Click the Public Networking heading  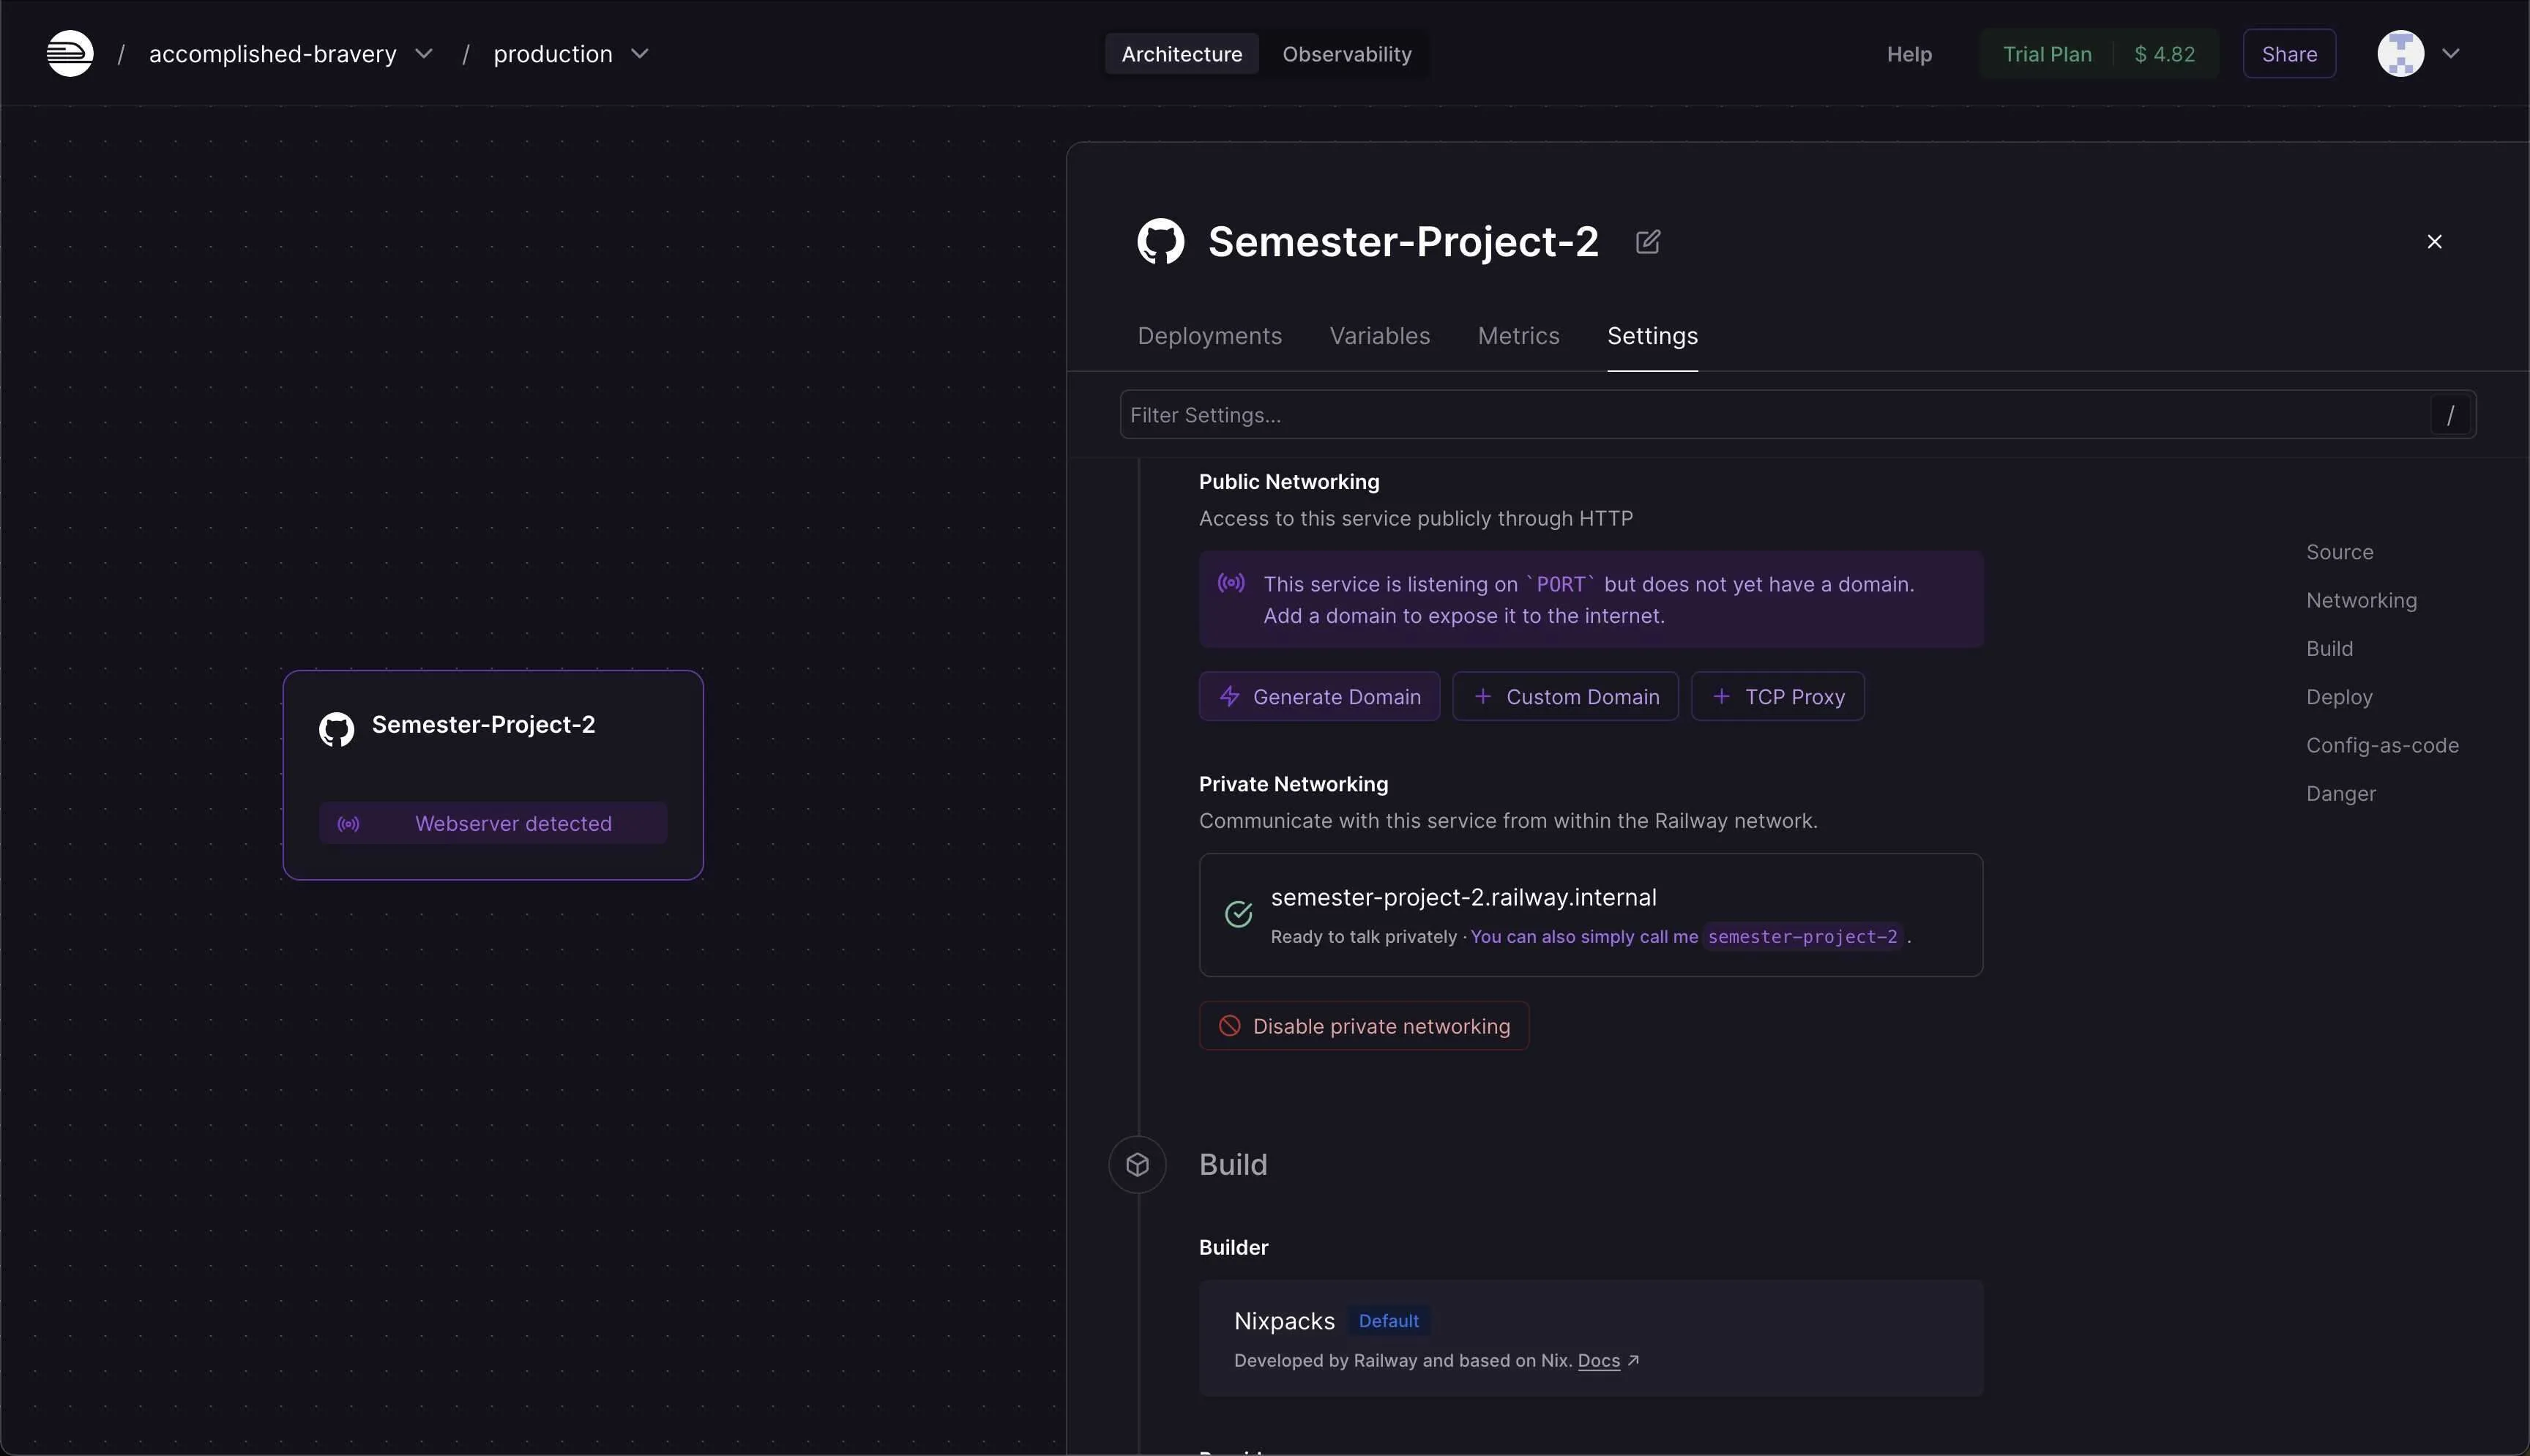coord(1288,482)
